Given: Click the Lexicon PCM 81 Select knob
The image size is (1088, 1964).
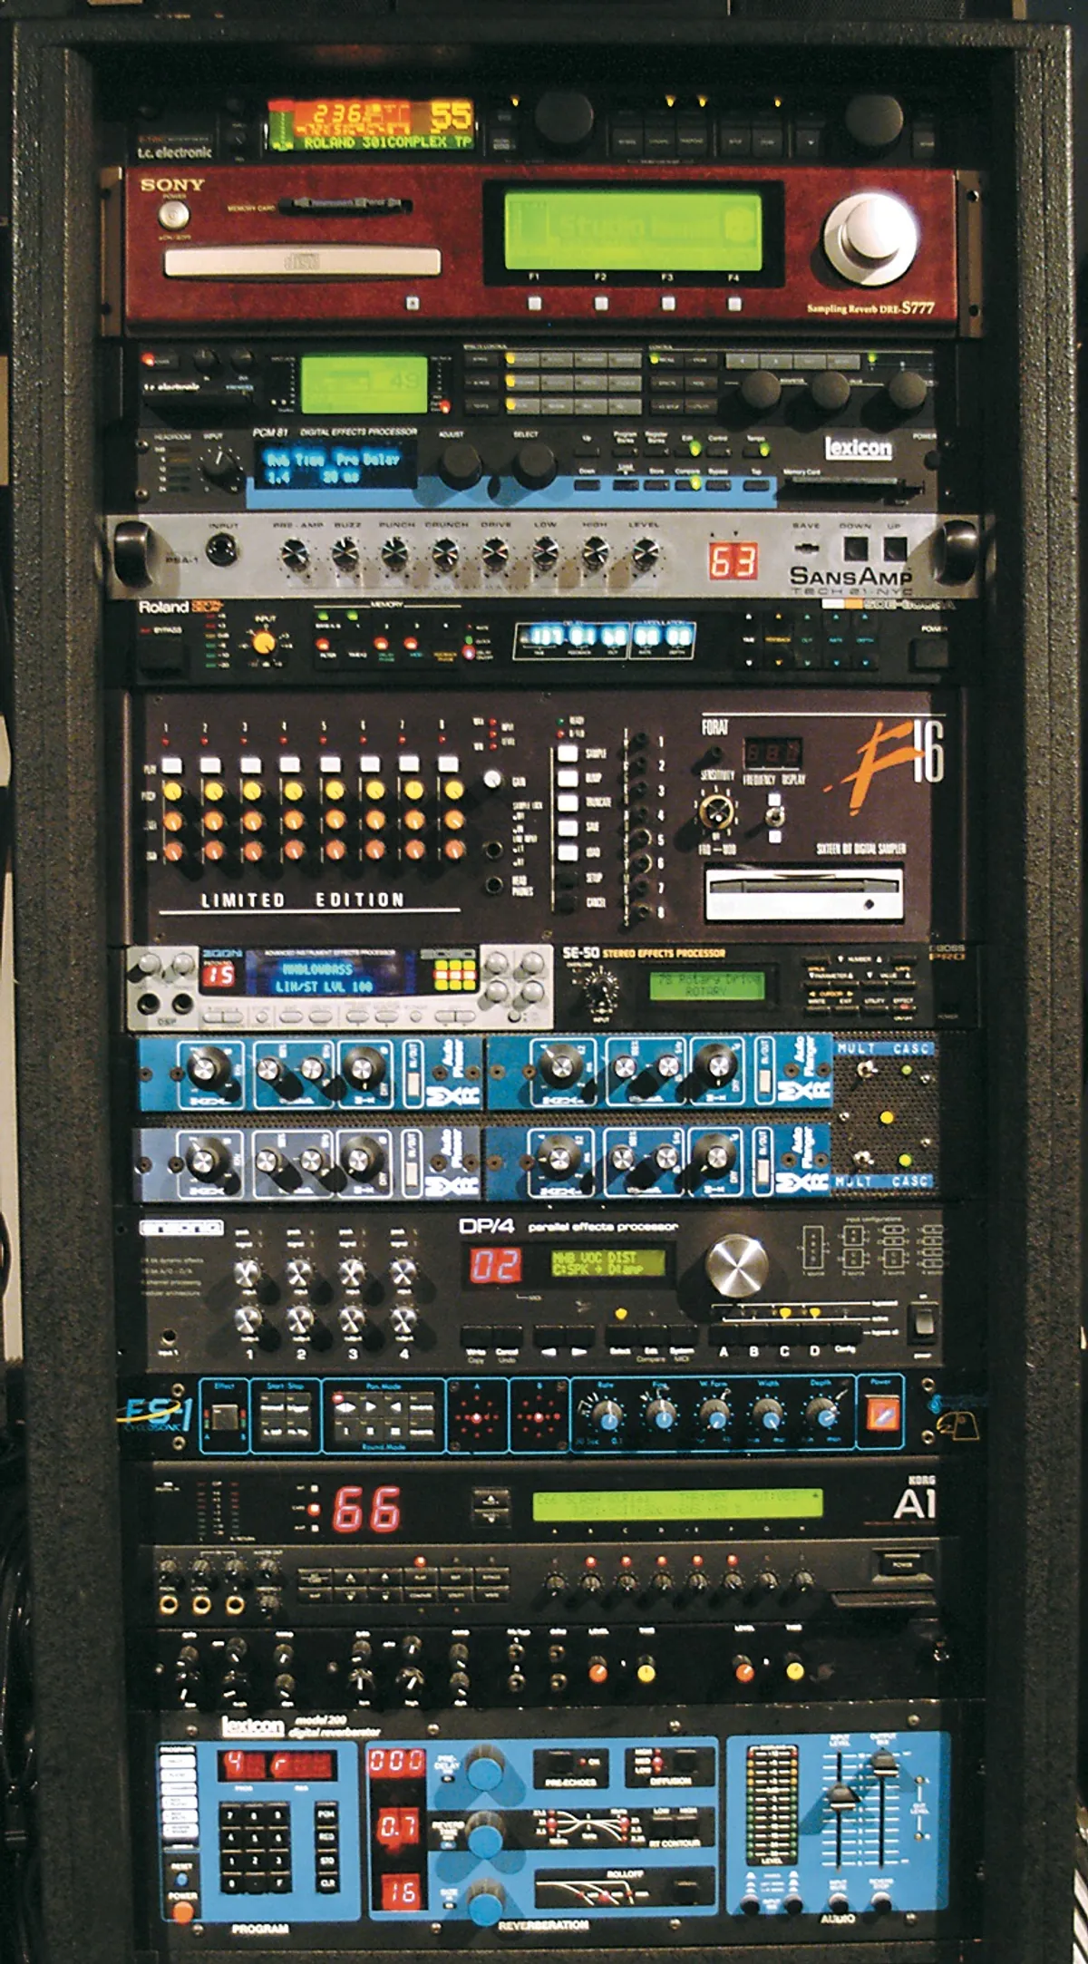Looking at the screenshot, I should (534, 467).
